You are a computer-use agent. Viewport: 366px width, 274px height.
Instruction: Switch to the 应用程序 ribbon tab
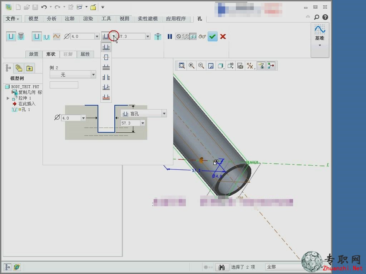coord(176,19)
